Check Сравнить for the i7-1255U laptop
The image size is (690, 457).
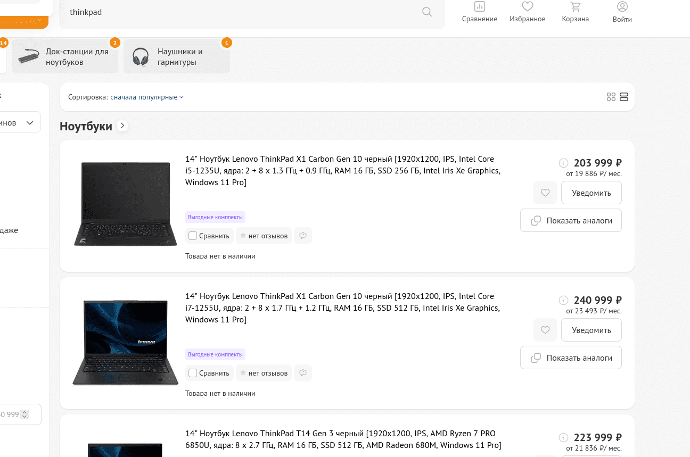click(193, 373)
